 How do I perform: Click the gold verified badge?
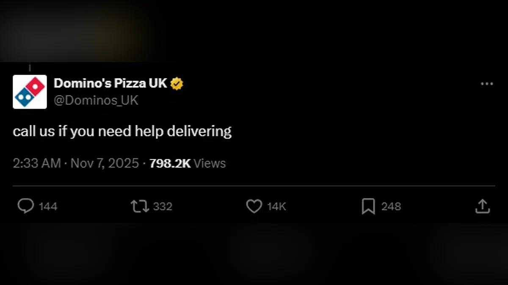click(x=177, y=84)
